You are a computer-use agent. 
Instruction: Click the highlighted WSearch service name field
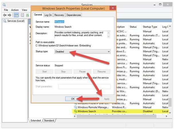(x=59, y=22)
